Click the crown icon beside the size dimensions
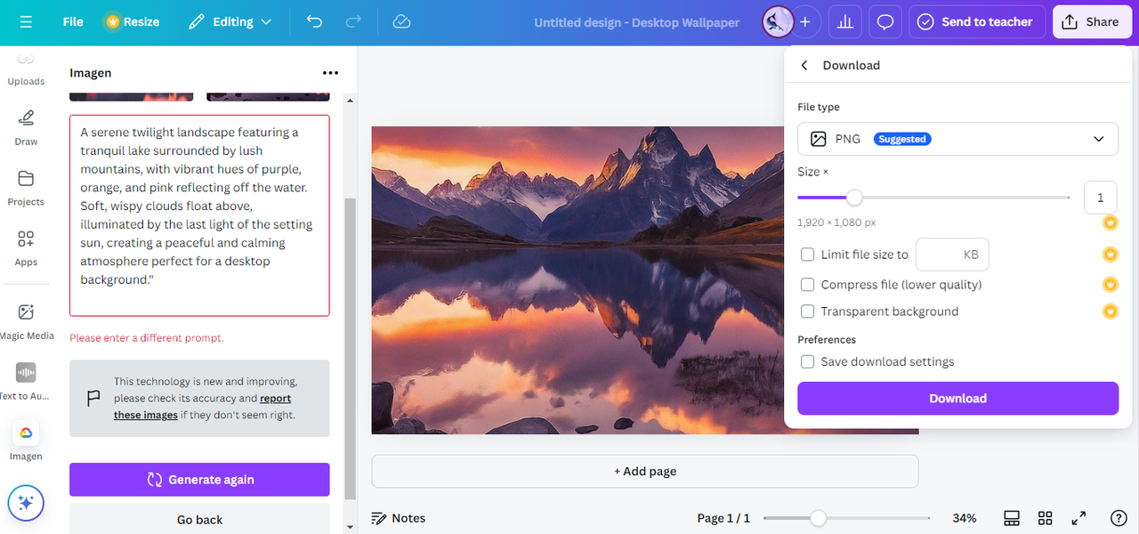 [x=1111, y=222]
